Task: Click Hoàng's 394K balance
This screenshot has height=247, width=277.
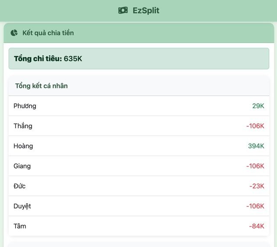Action: [256, 146]
